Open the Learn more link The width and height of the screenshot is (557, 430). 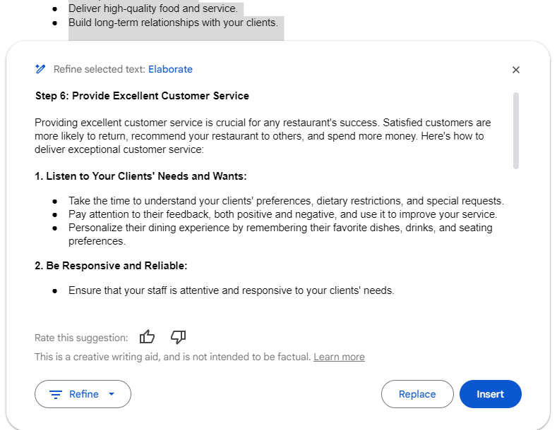point(339,357)
